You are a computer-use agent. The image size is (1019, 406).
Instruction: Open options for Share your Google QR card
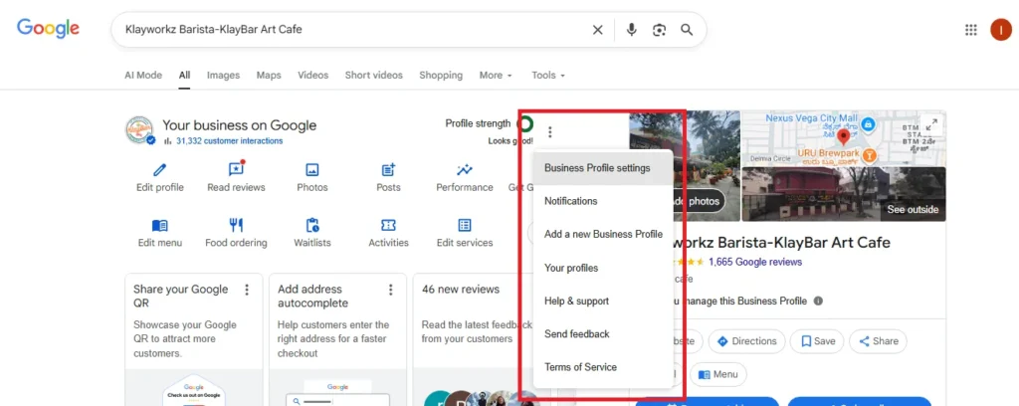click(248, 290)
